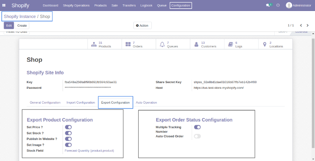315x161 pixels.
Task: Enable the Auto Closed Order switch
Action: (x=197, y=136)
